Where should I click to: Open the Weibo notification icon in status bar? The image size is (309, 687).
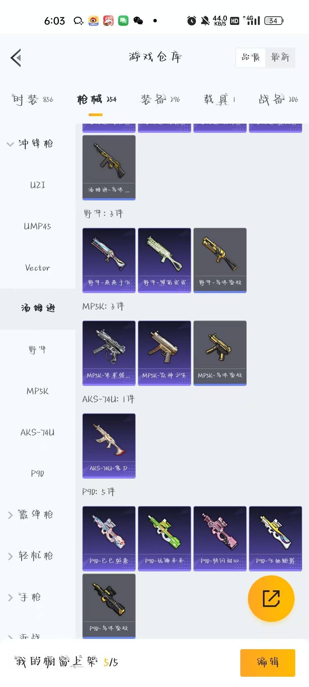click(93, 21)
